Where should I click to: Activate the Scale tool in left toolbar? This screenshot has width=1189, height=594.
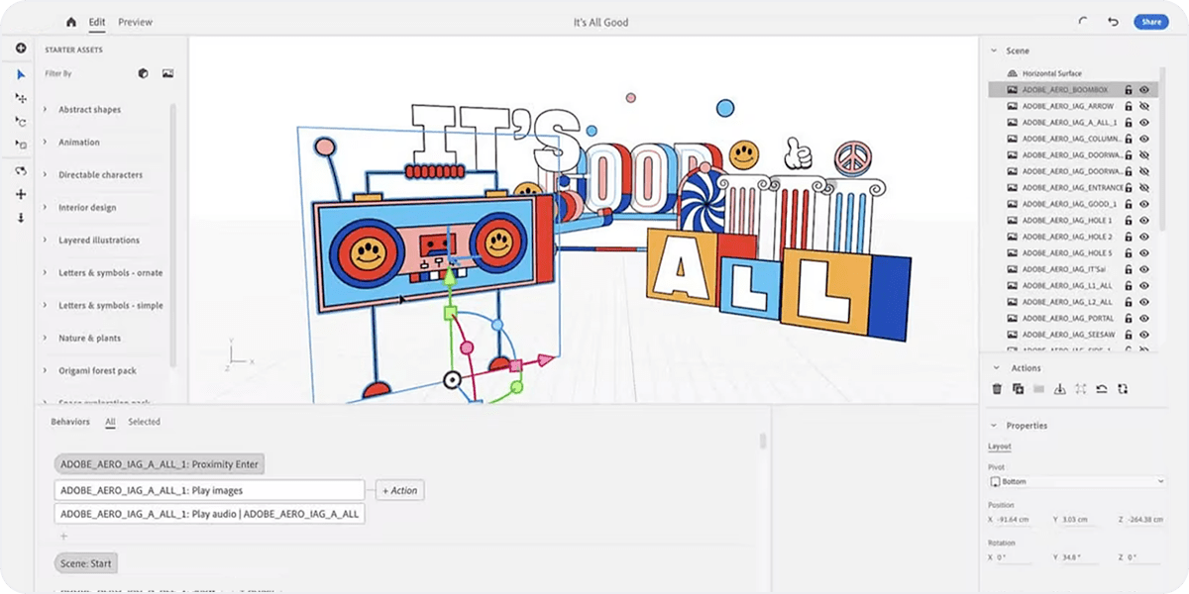coord(21,146)
